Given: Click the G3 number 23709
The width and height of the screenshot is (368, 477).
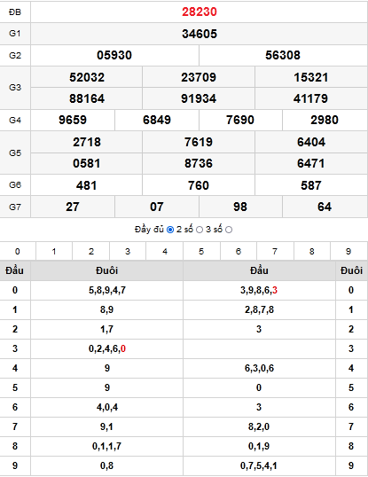Looking at the screenshot, I should point(199,77).
